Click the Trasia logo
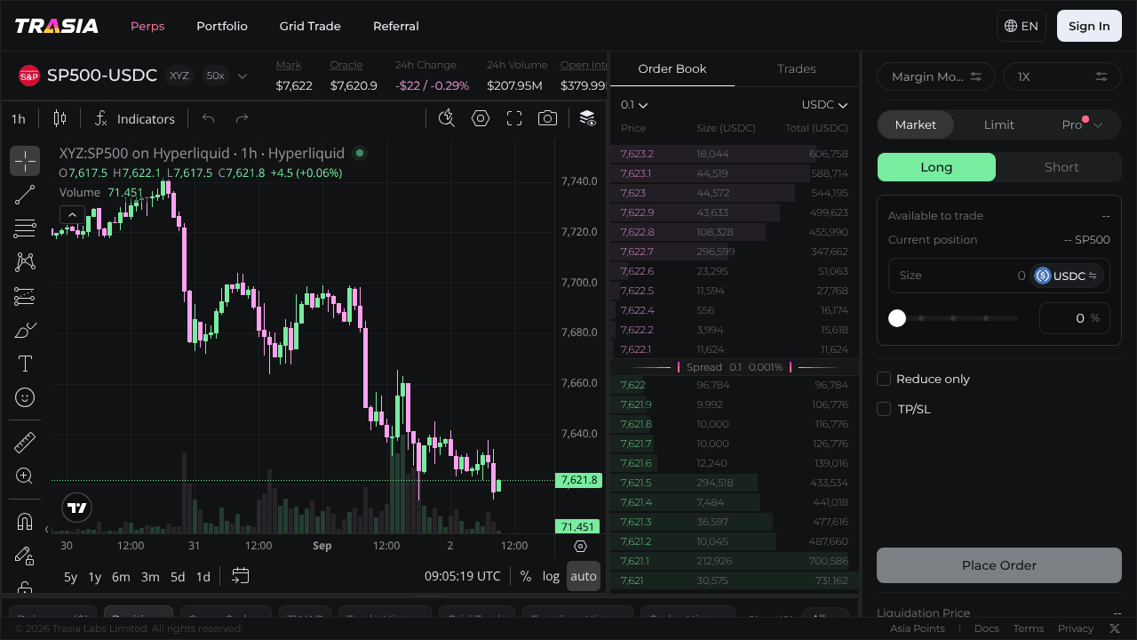Image resolution: width=1137 pixels, height=640 pixels. click(57, 26)
